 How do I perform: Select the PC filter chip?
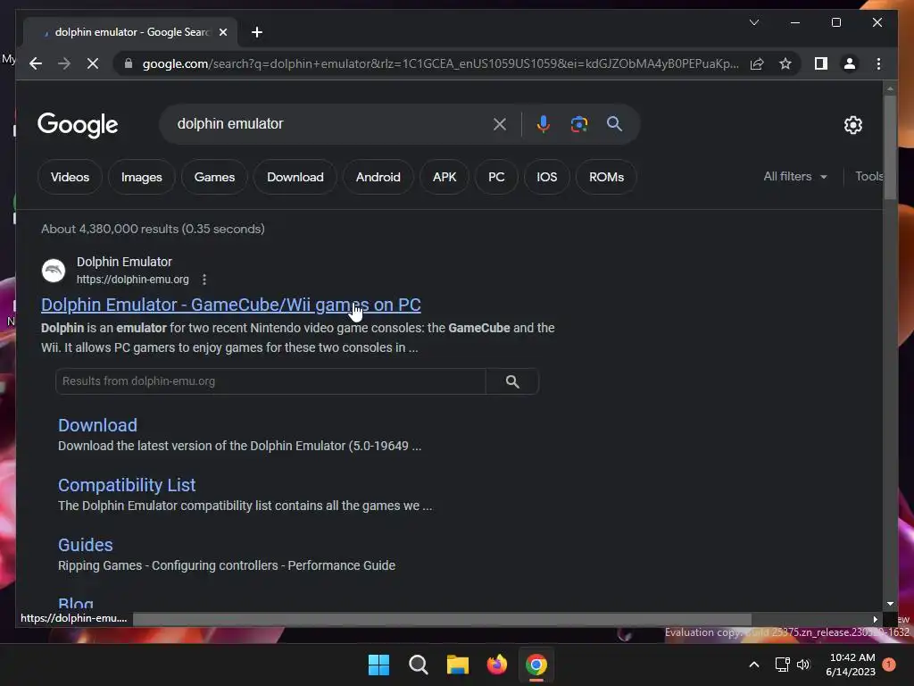[496, 177]
